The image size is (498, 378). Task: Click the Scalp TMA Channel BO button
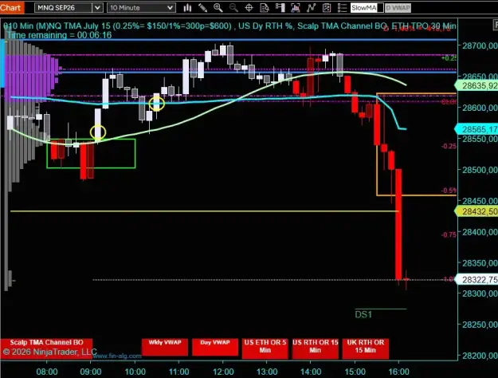[x=46, y=343]
